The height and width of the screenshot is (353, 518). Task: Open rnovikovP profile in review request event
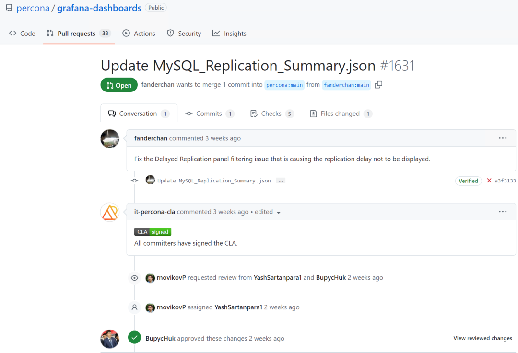pyautogui.click(x=171, y=277)
